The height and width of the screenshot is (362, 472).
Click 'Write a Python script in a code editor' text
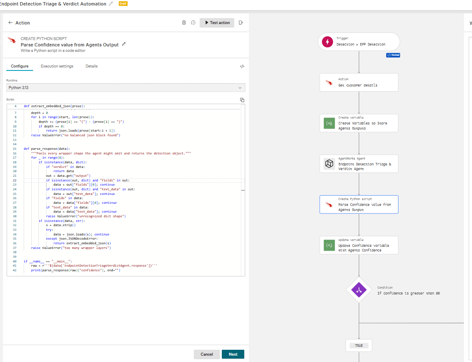tap(53, 51)
